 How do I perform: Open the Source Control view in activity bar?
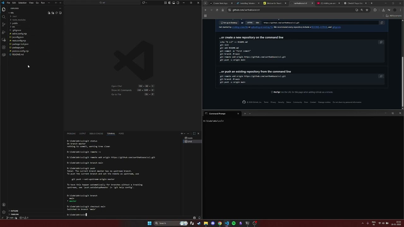point(4,25)
